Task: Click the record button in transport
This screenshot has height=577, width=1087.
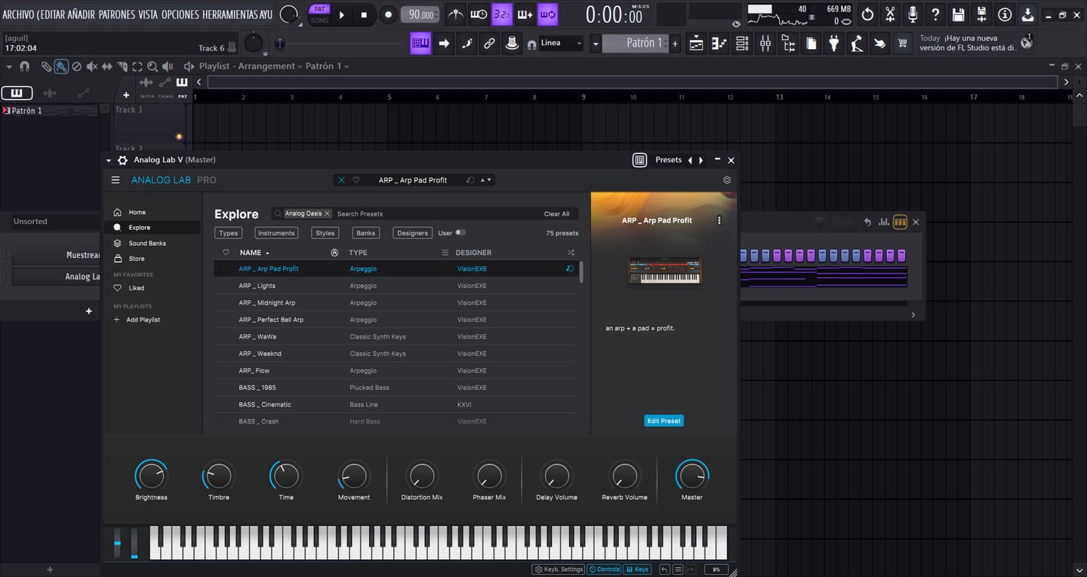Action: point(388,14)
